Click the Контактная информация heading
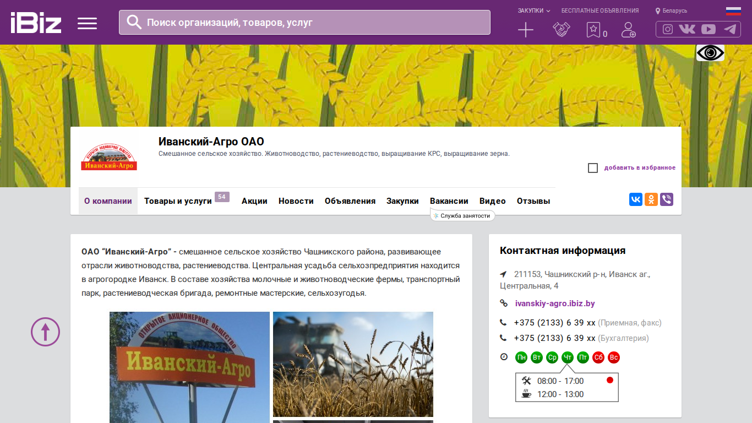 pyautogui.click(x=563, y=251)
